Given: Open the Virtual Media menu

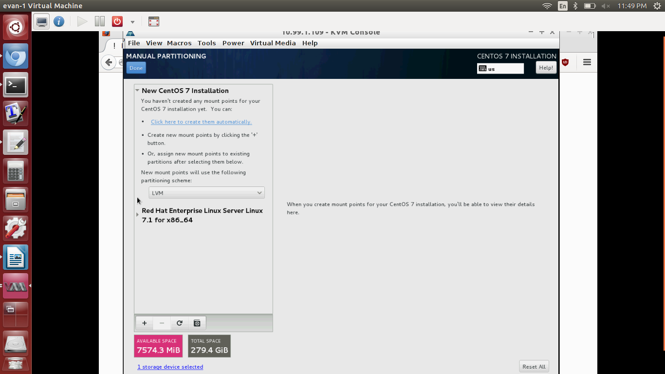Looking at the screenshot, I should click(273, 43).
